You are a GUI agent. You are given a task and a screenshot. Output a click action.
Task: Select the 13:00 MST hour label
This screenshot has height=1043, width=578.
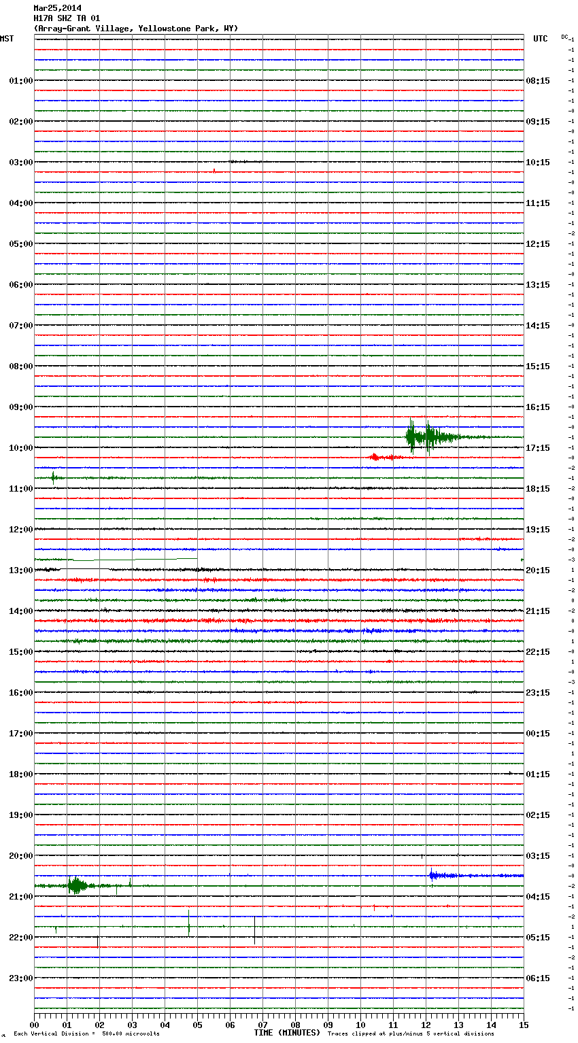pos(20,570)
